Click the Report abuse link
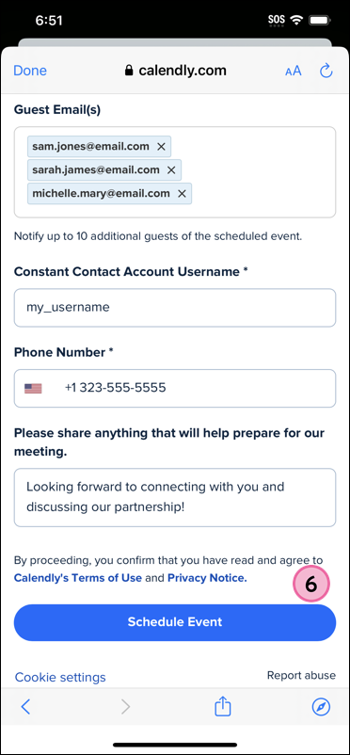The image size is (350, 755). pos(301,676)
